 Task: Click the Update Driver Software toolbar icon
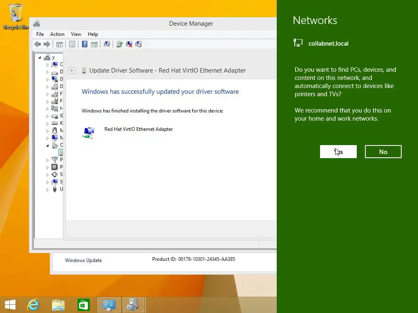pyautogui.click(x=120, y=44)
